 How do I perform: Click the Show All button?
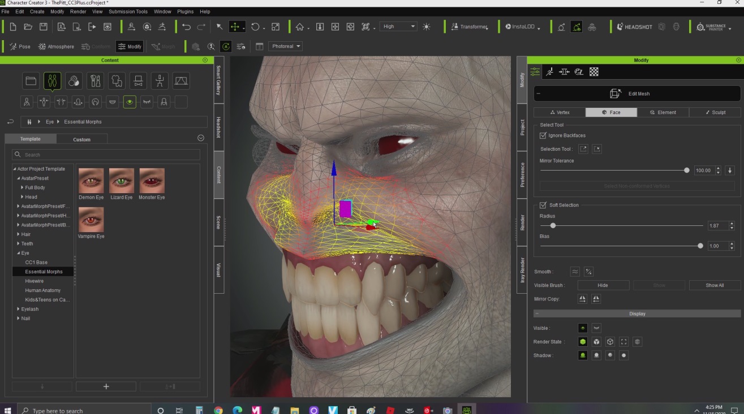coord(715,285)
